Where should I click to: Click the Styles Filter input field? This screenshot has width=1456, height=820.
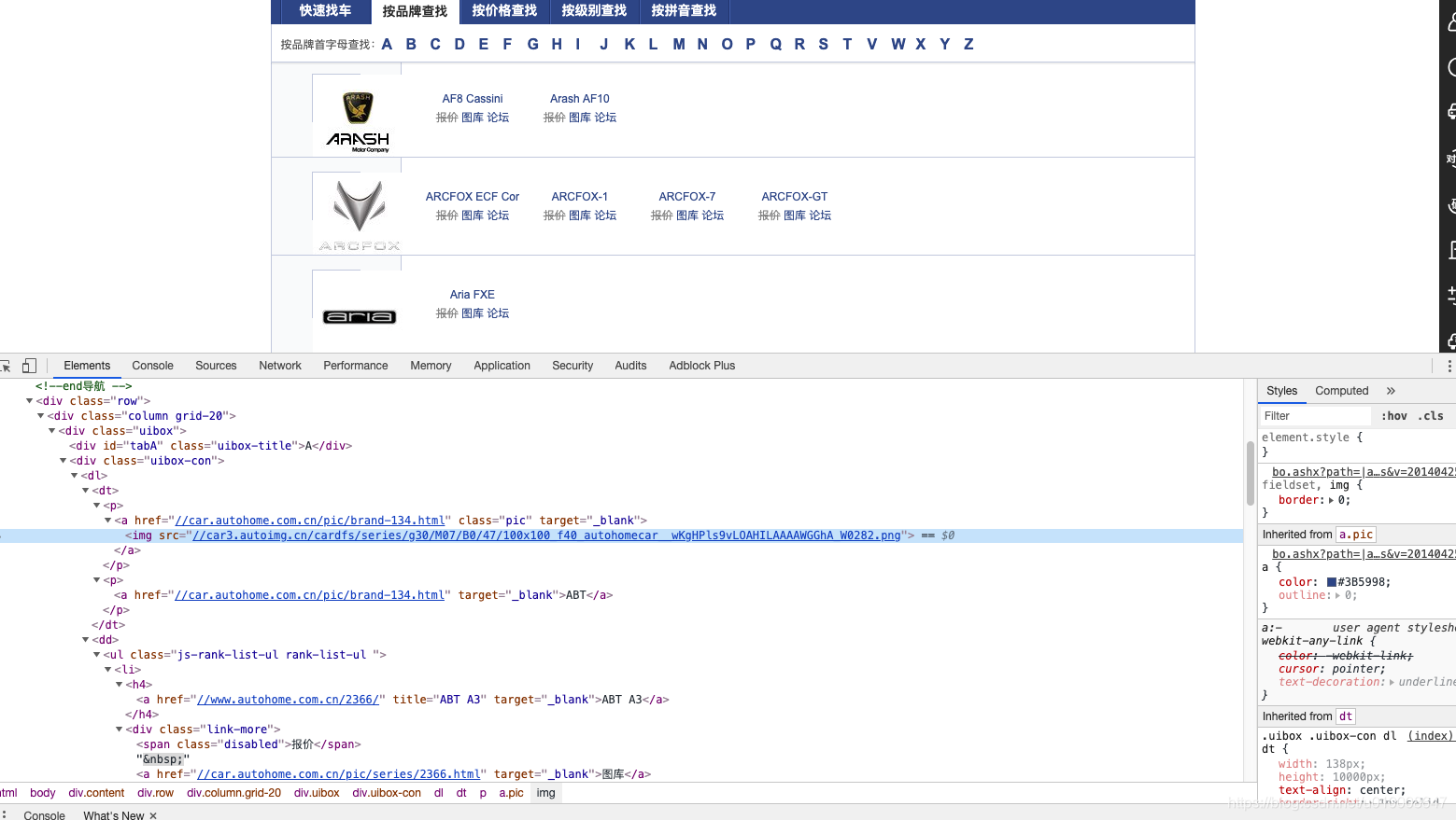[1315, 416]
